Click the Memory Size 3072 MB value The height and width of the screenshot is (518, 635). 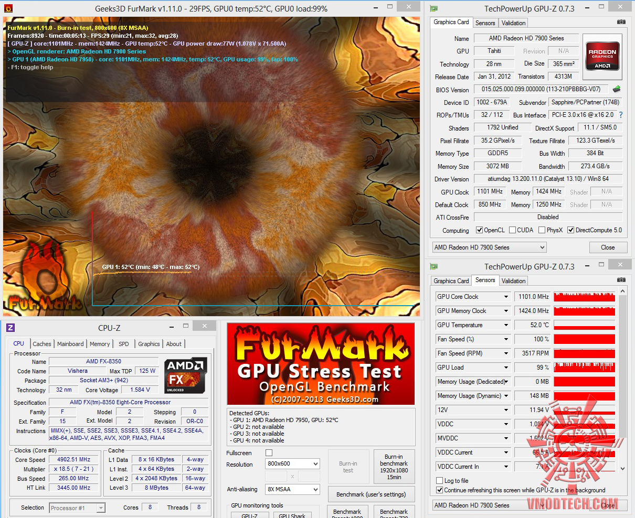coord(498,166)
